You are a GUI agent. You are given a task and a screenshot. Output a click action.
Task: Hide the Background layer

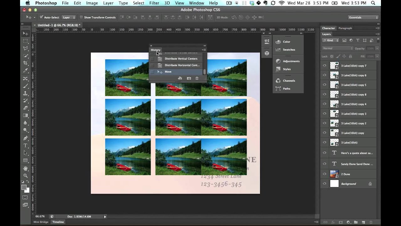coord(325,184)
